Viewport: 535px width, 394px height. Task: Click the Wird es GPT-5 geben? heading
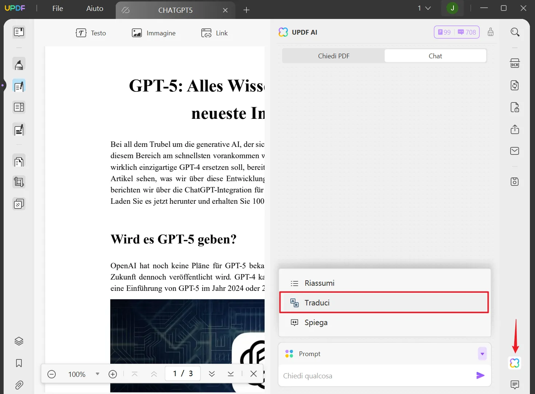tap(174, 239)
